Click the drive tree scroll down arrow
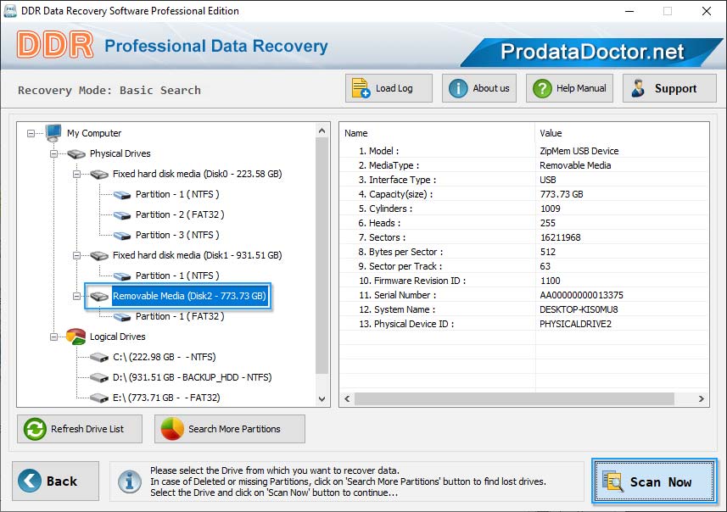Viewport: 727px width, 512px height. [322, 399]
